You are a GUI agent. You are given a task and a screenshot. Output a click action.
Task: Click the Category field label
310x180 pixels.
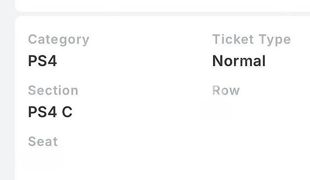59,40
